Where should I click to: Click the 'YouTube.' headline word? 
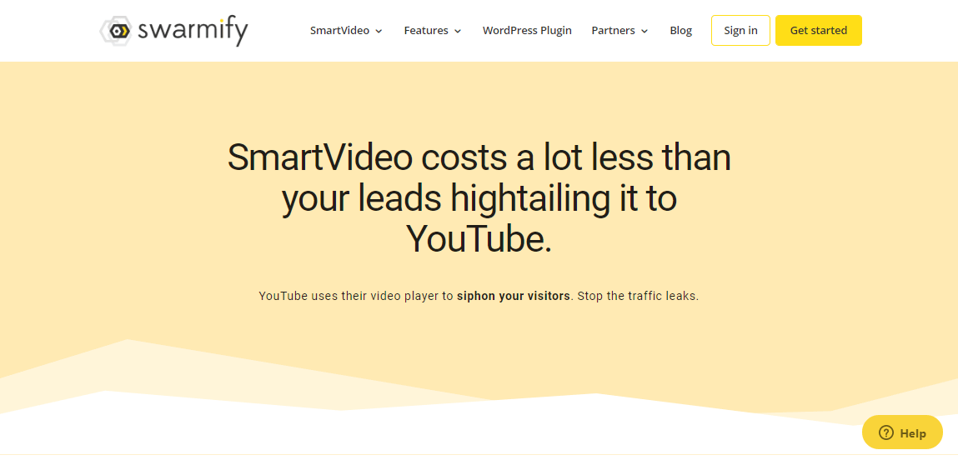(479, 239)
